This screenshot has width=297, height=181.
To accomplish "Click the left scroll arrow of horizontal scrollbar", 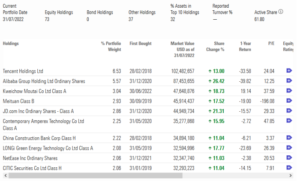I will pos(6,175).
